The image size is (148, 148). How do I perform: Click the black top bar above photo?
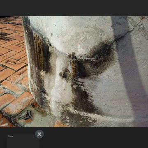(x=74, y=8)
